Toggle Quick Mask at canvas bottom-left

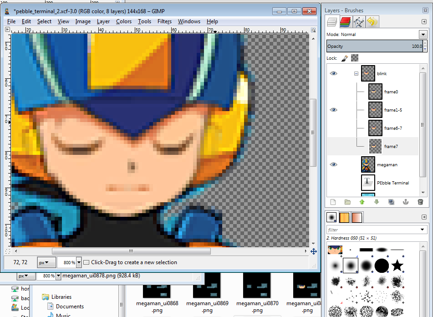8,251
